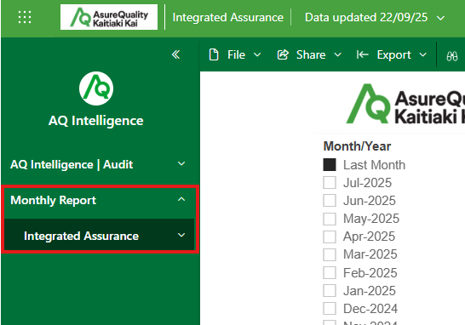
Task: Click the Apr-2025 label text
Action: 370,237
